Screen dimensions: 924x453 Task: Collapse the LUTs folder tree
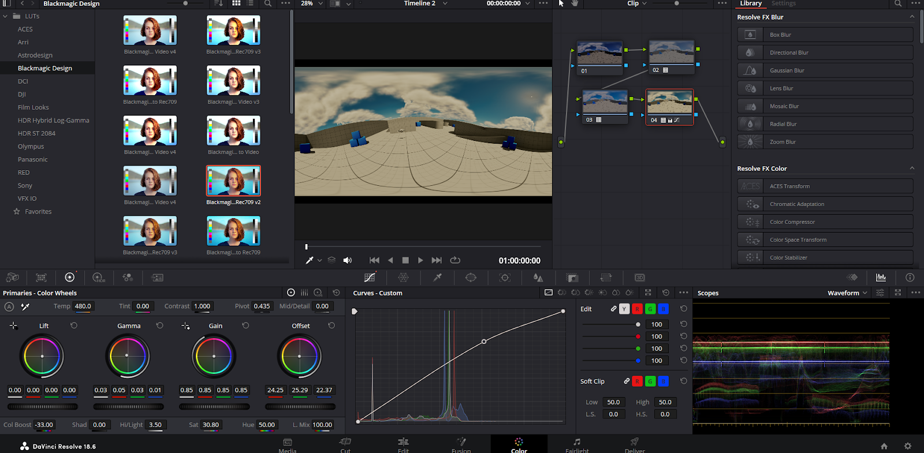(5, 16)
